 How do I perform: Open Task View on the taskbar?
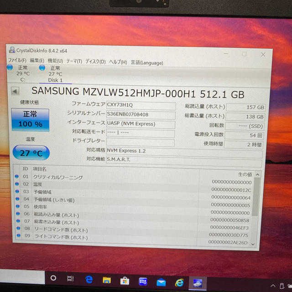pos(70,279)
